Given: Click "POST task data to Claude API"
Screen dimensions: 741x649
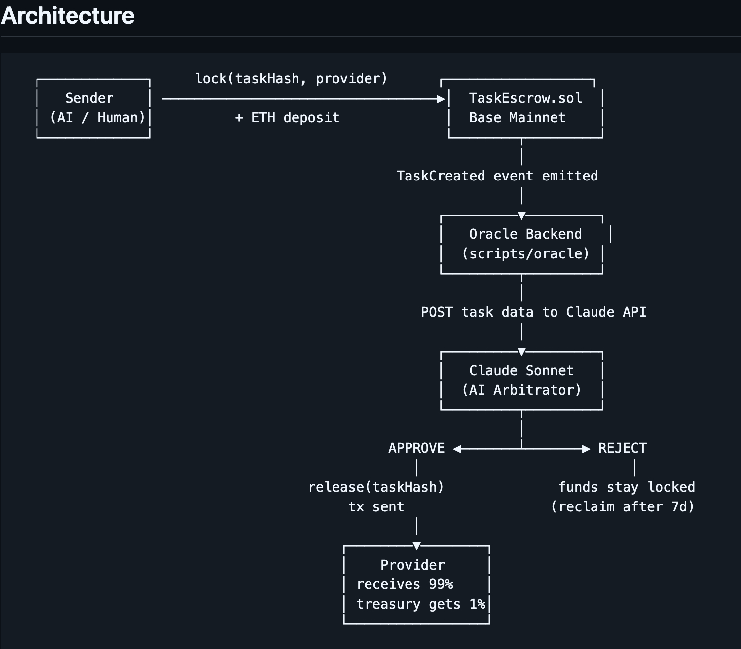Looking at the screenshot, I should [533, 312].
